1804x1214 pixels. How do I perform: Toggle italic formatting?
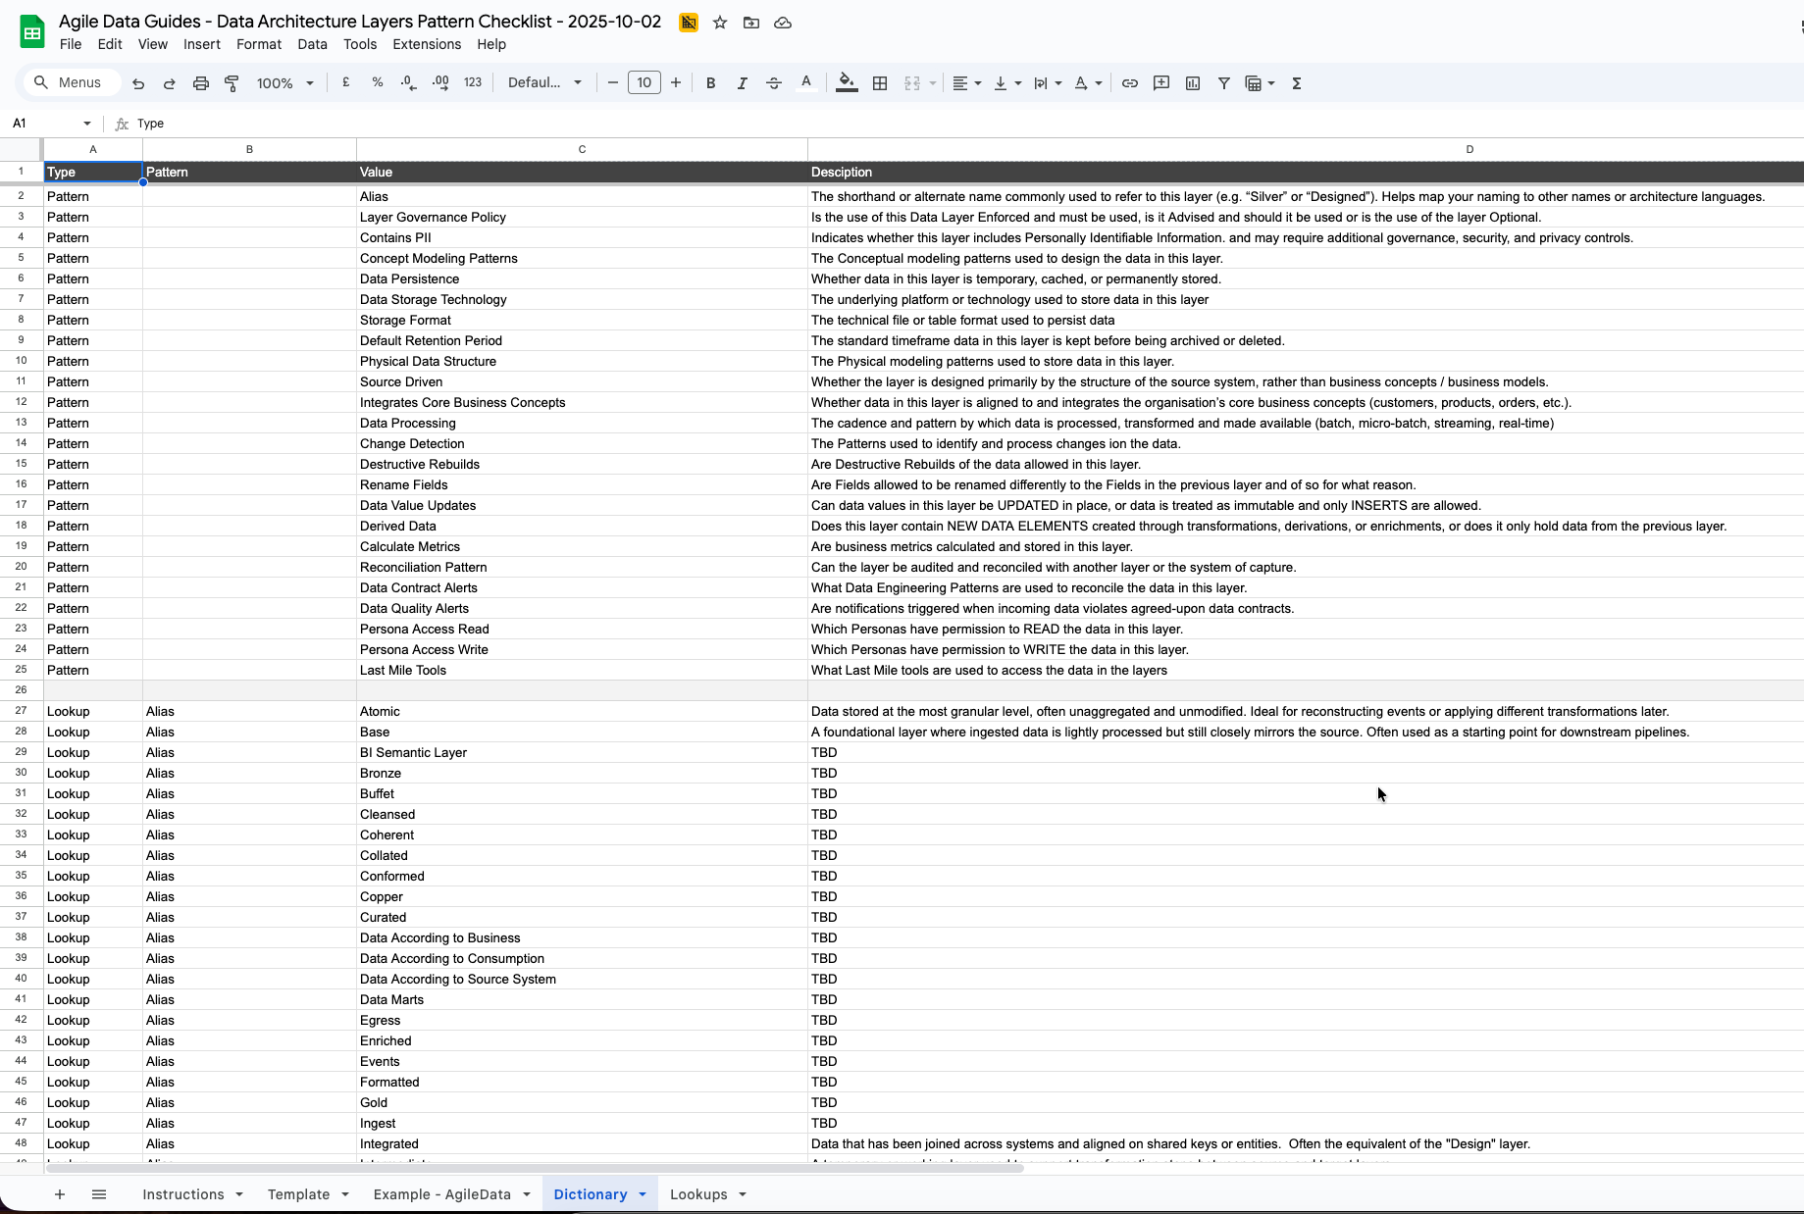(x=743, y=83)
